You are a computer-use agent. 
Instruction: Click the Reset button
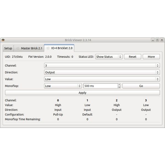(x=133, y=57)
